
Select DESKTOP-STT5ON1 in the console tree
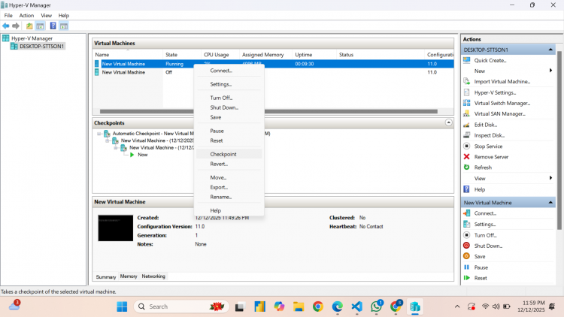pos(41,47)
